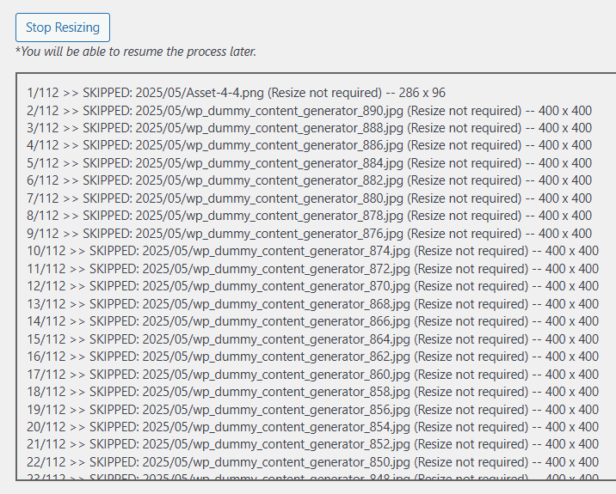
Task: Select the wp_dummy_content_generator_850.jpg log line
Action: (x=311, y=462)
